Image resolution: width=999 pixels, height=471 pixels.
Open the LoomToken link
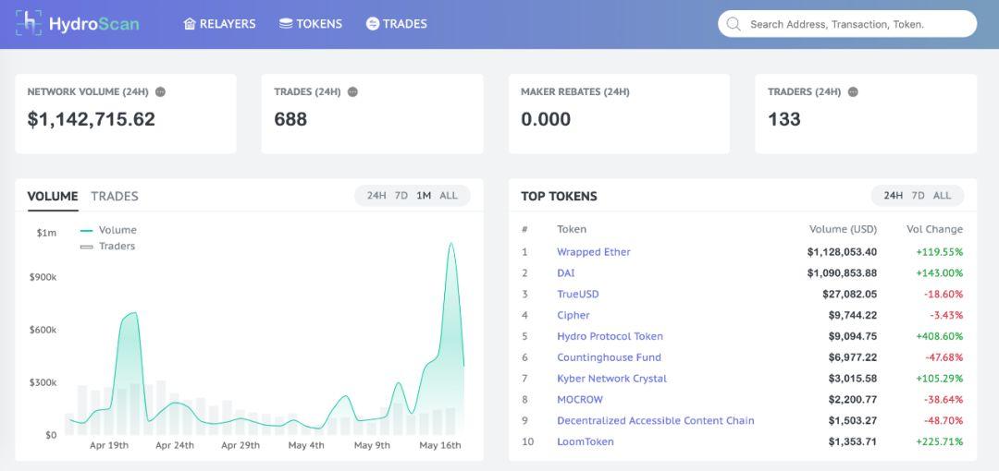(x=586, y=441)
